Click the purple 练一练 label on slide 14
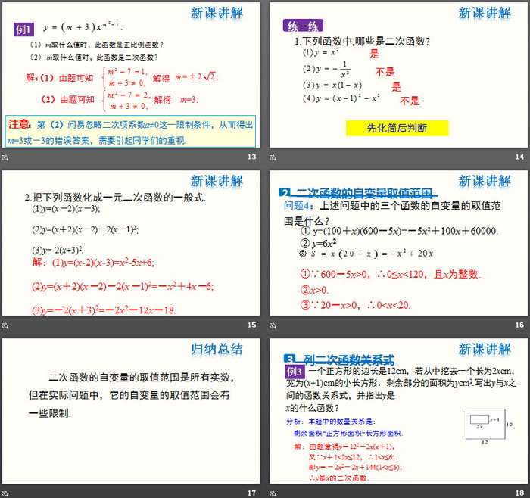Screen dimensions: 530x498 pyautogui.click(x=301, y=26)
